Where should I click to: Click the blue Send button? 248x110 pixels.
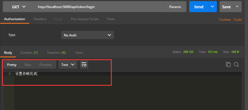pos(199,7)
